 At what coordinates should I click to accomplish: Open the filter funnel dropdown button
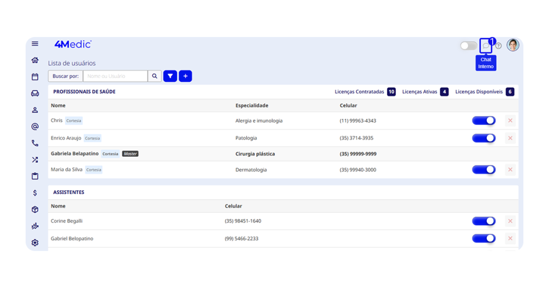(170, 77)
